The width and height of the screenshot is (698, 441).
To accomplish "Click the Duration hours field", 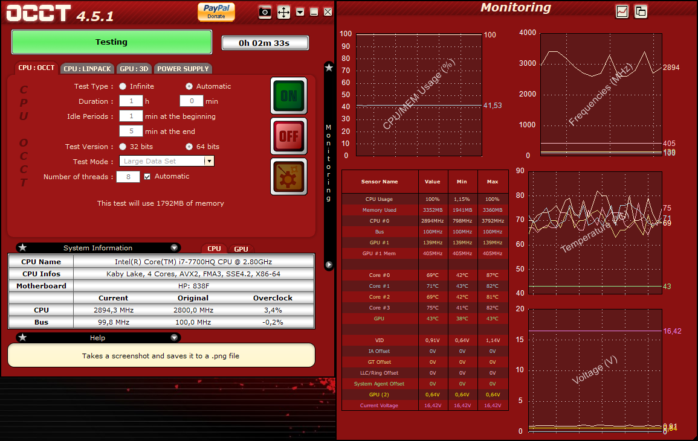I will click(131, 101).
